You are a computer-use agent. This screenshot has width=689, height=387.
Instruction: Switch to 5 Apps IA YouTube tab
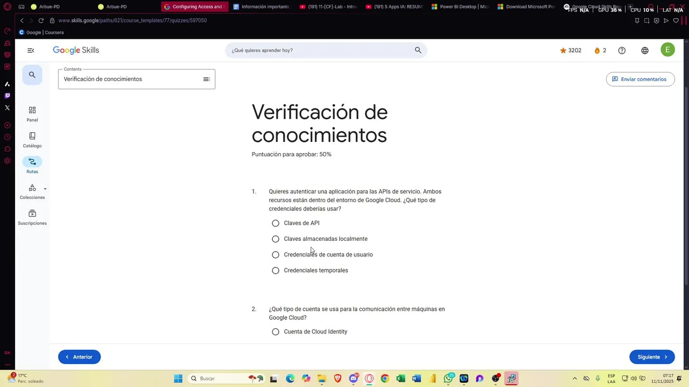tap(394, 7)
